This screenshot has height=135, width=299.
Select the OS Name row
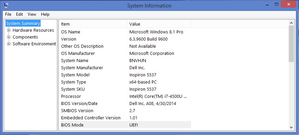(x=126, y=32)
